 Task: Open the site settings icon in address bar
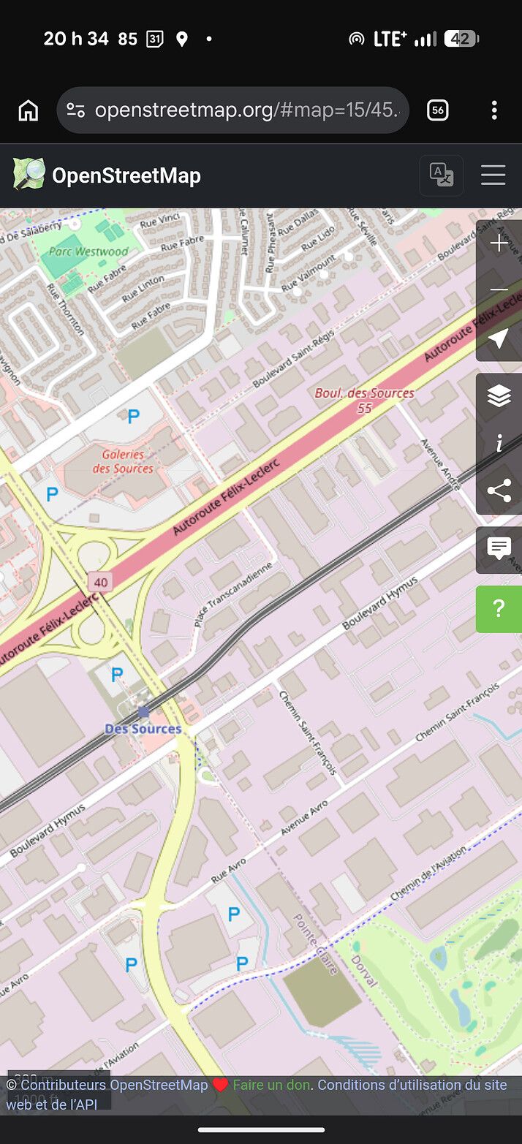[76, 110]
